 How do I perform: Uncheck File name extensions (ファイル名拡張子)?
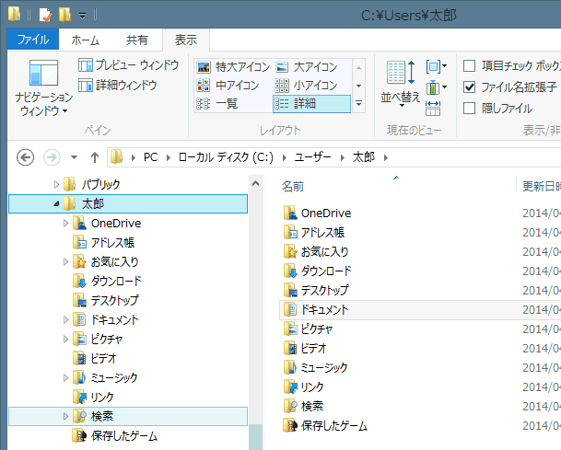pos(470,87)
